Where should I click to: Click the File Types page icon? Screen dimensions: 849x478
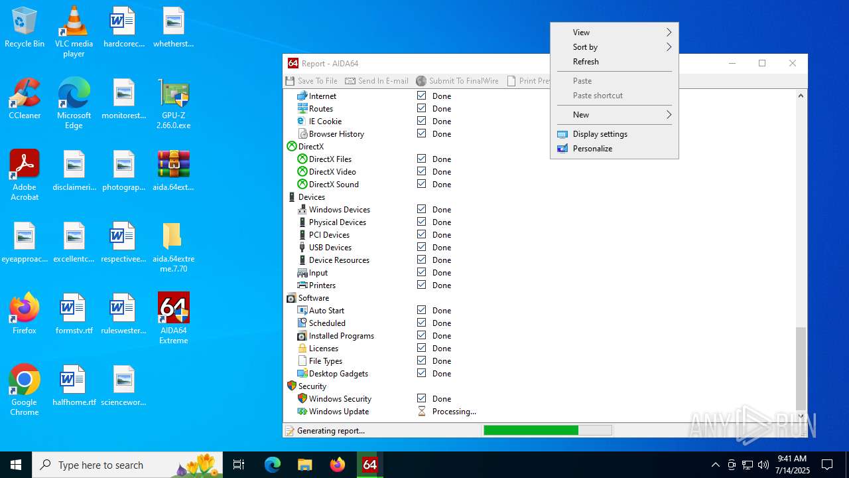point(302,361)
